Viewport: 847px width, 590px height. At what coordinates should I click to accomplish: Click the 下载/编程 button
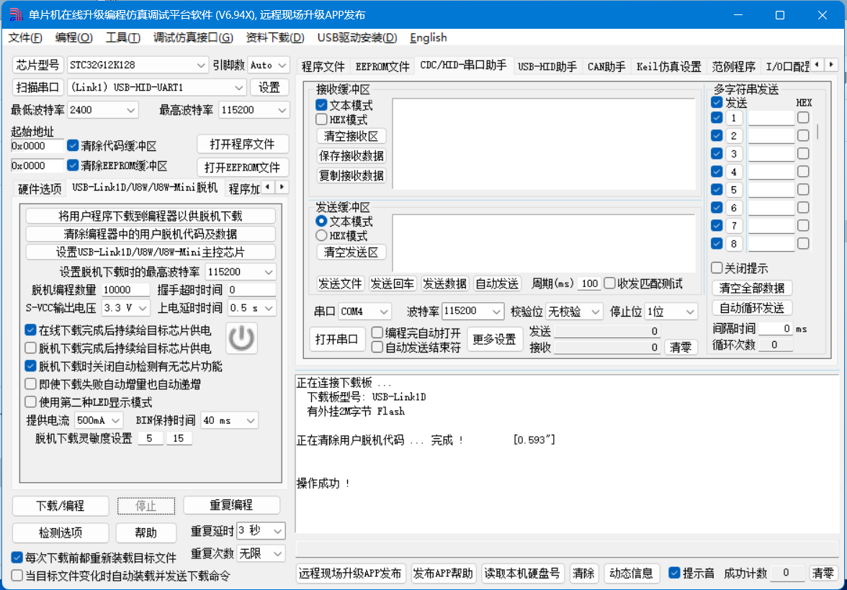[x=60, y=506]
